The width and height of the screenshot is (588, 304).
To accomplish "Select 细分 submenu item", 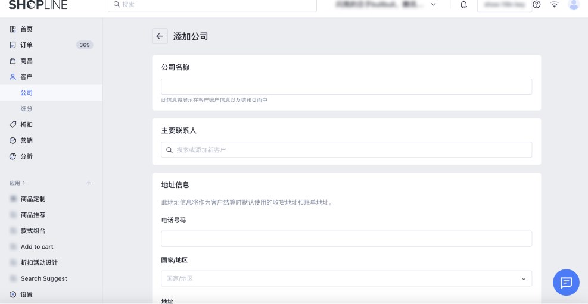I will [27, 108].
